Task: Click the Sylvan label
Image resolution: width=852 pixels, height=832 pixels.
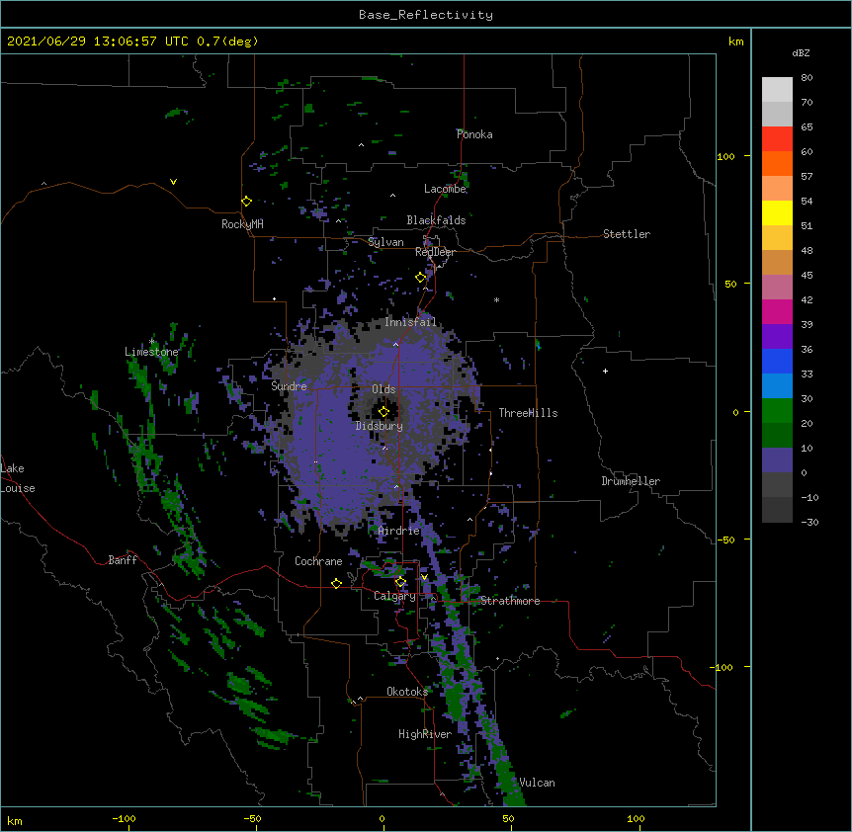Action: 385,242
